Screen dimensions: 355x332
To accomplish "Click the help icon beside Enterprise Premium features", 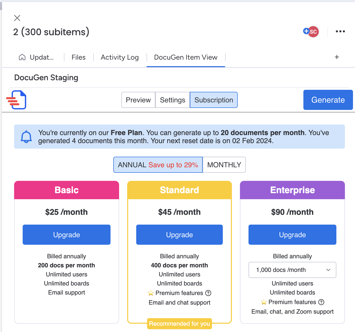I will pyautogui.click(x=321, y=302).
